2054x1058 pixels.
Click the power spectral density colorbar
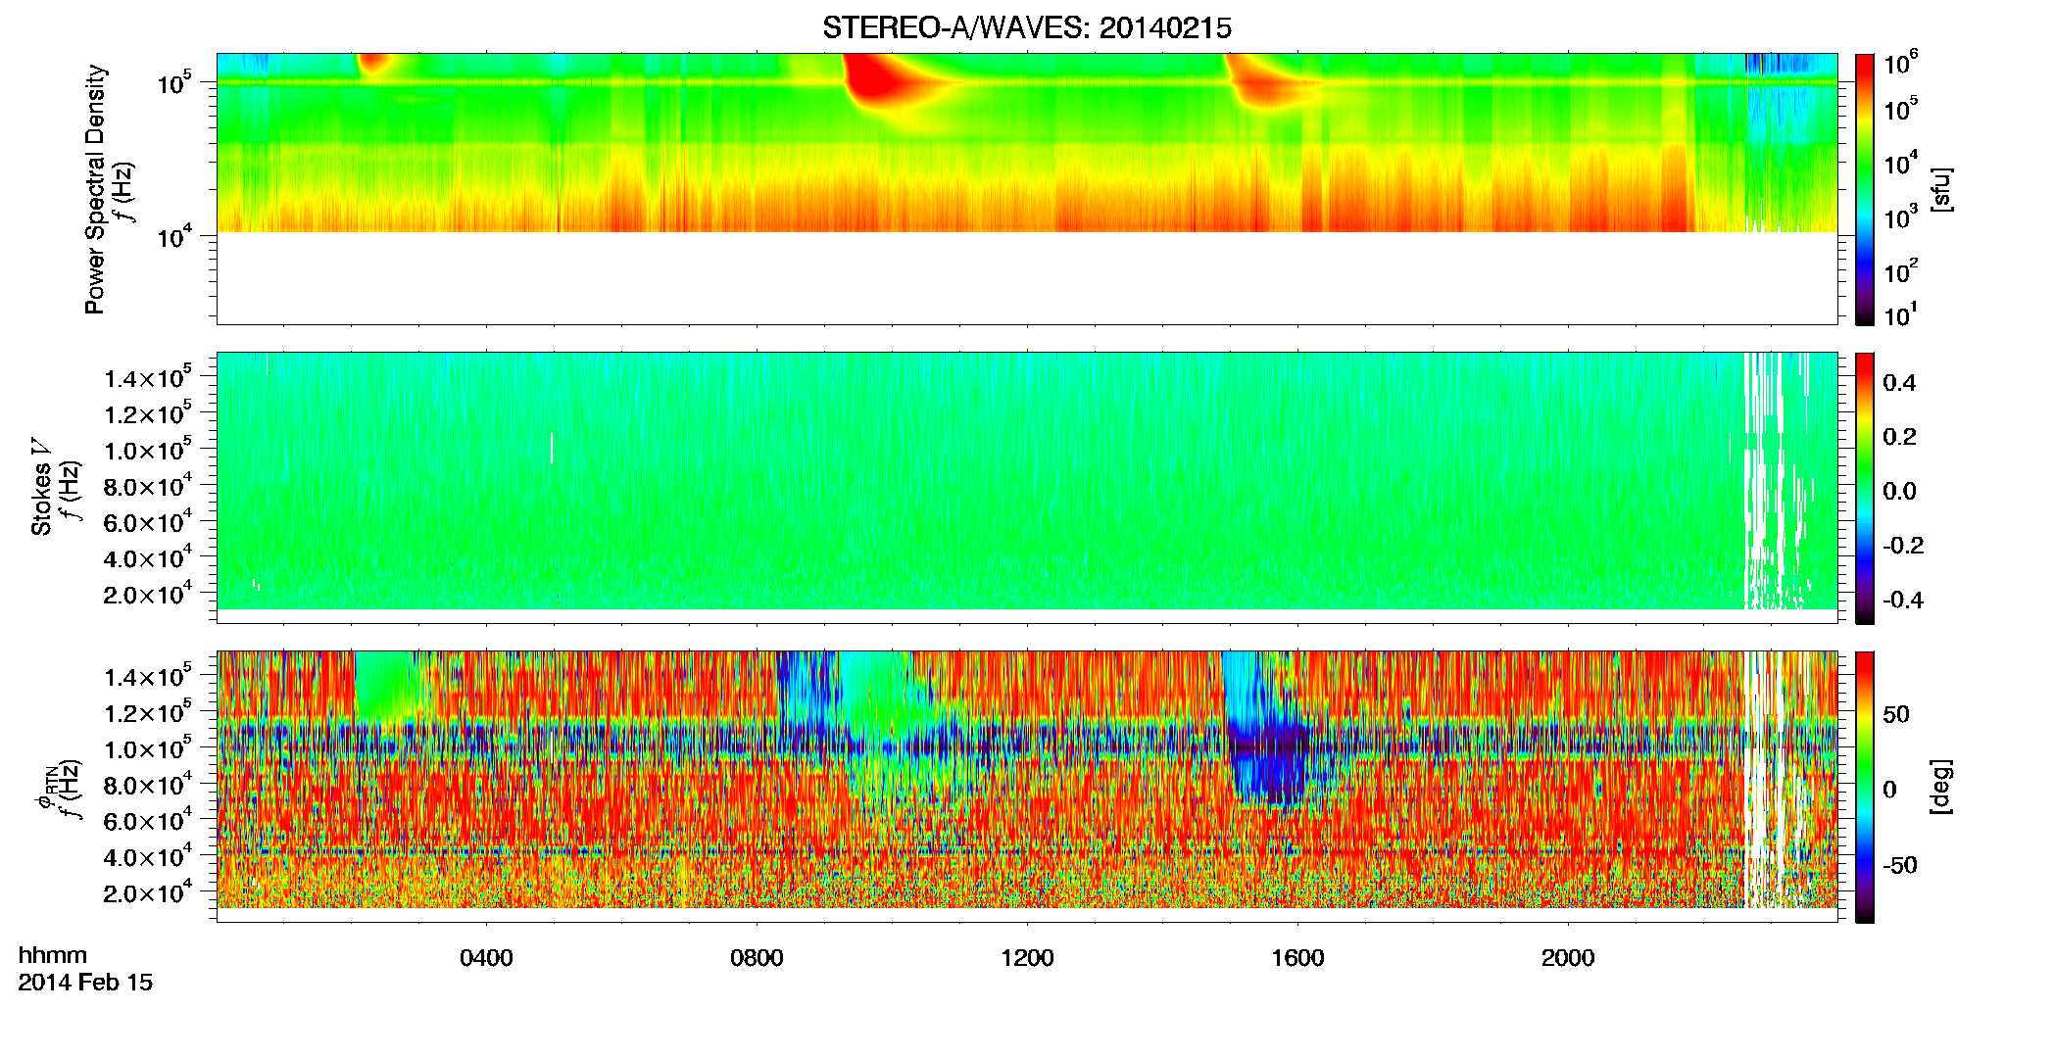(1865, 189)
